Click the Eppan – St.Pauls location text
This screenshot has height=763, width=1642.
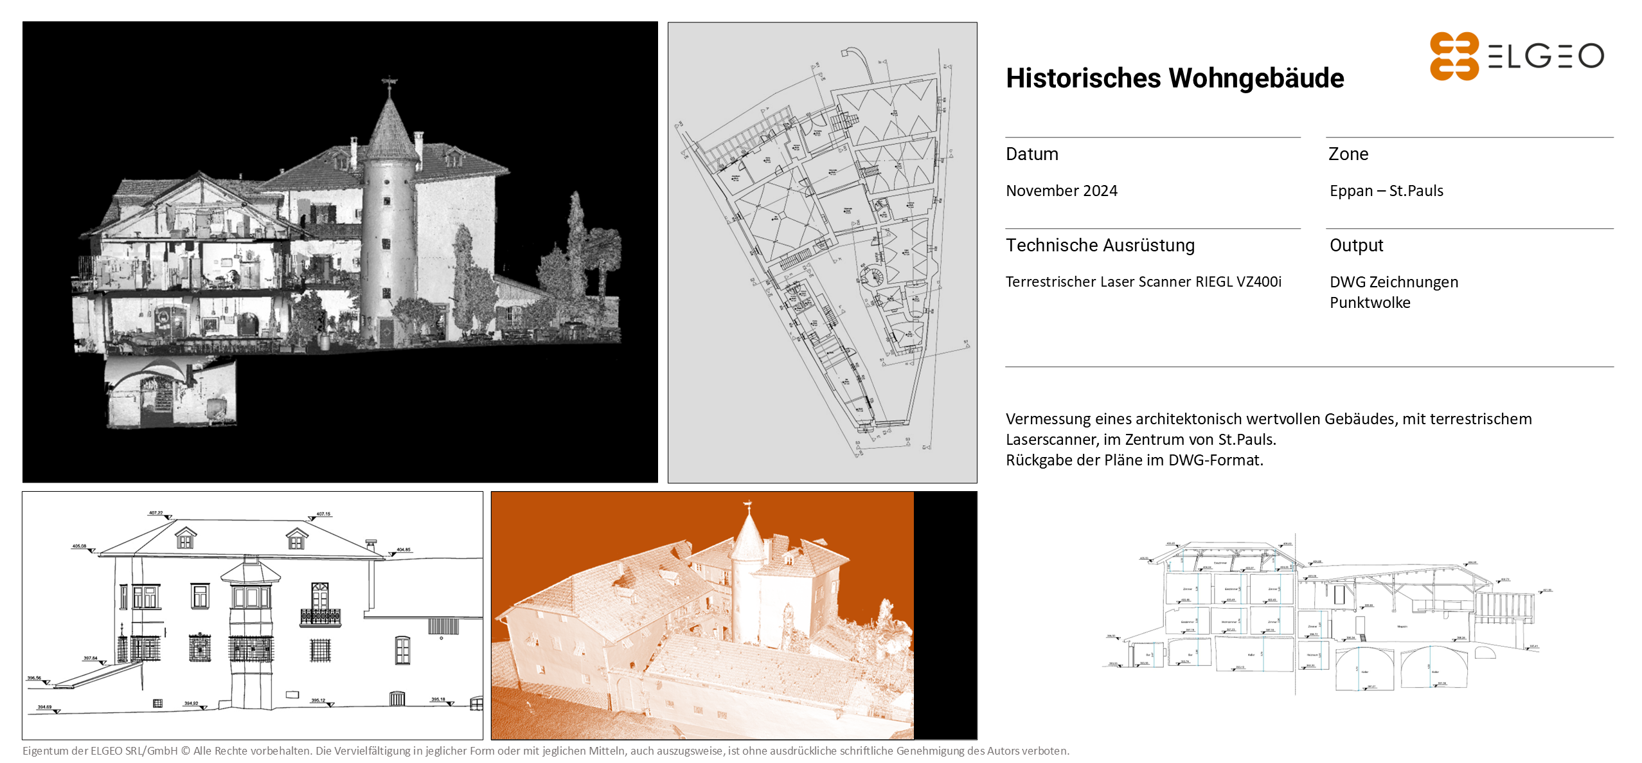[x=1386, y=191]
